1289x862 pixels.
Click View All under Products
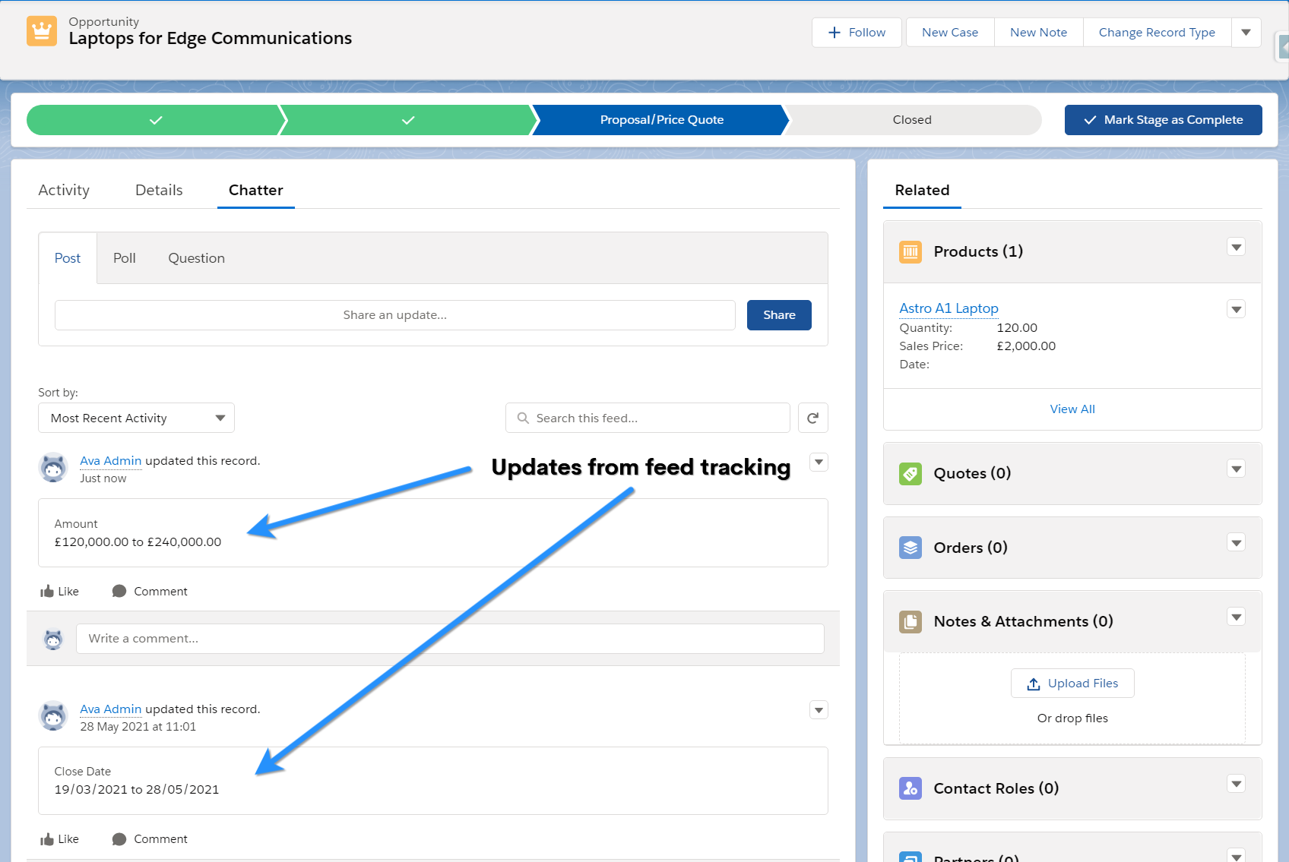1072,409
